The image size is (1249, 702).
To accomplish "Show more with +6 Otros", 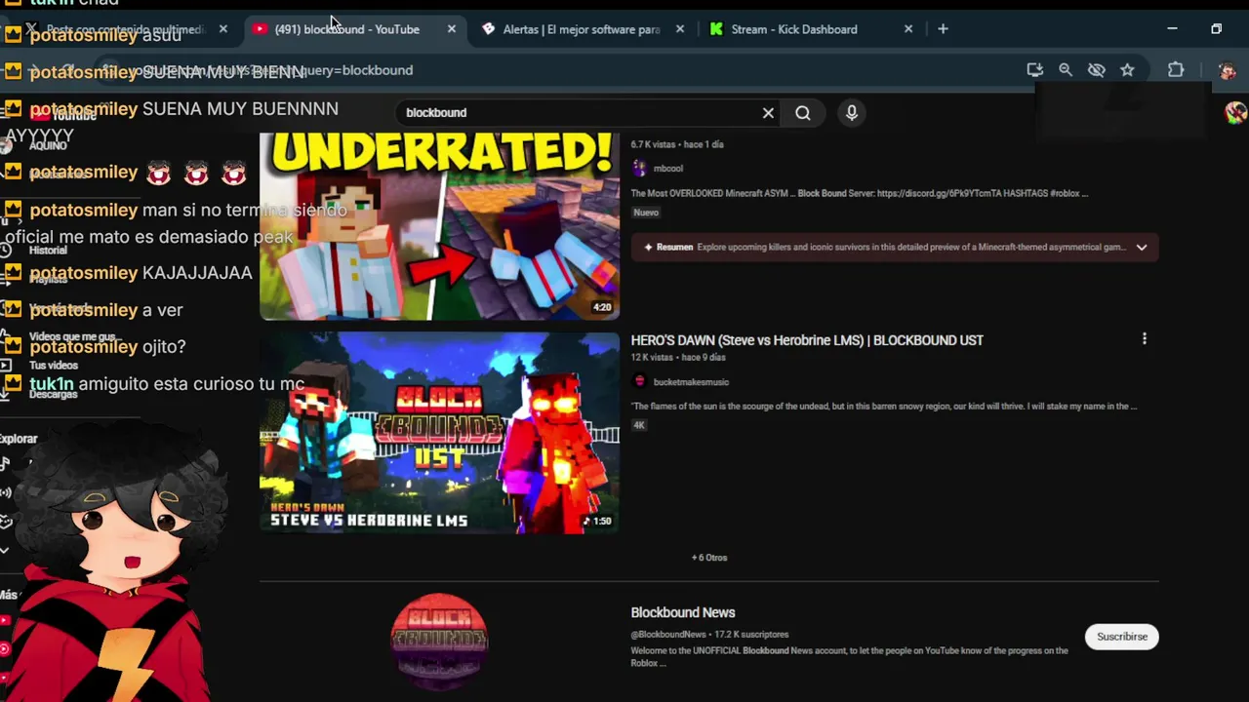I will [709, 558].
